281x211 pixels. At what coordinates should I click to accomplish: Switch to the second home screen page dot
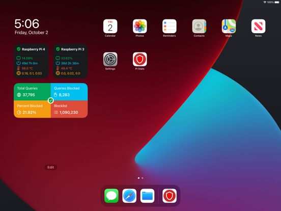[143, 178]
